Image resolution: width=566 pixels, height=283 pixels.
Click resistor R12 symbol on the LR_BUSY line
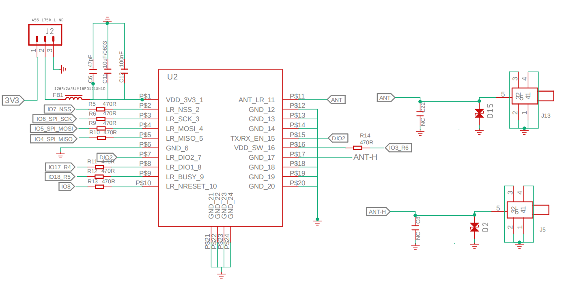point(100,176)
